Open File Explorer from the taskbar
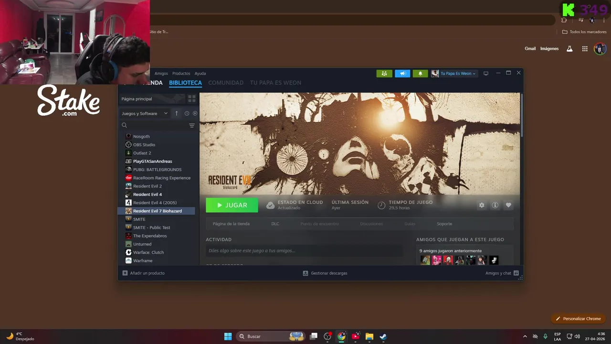611x344 pixels. point(369,336)
